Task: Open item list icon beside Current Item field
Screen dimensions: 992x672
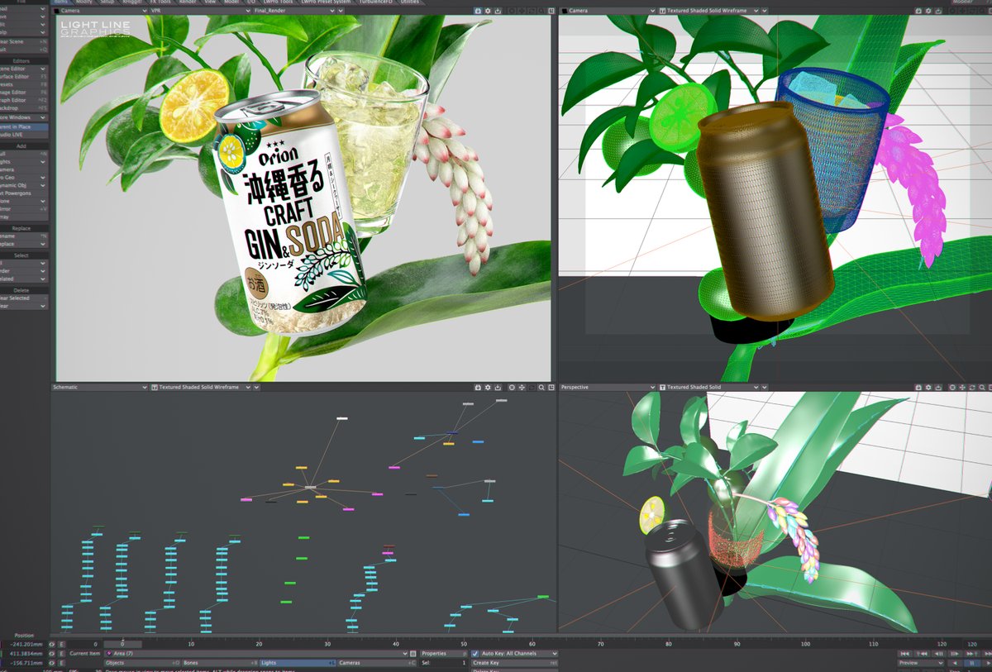Action: click(413, 653)
